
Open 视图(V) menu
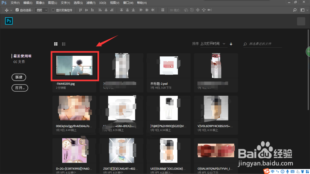[x=114, y=3]
